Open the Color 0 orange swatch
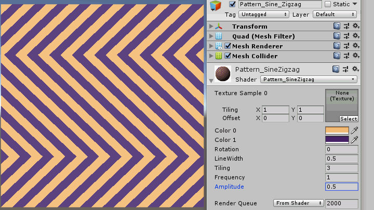The height and width of the screenshot is (210, 374). click(337, 130)
